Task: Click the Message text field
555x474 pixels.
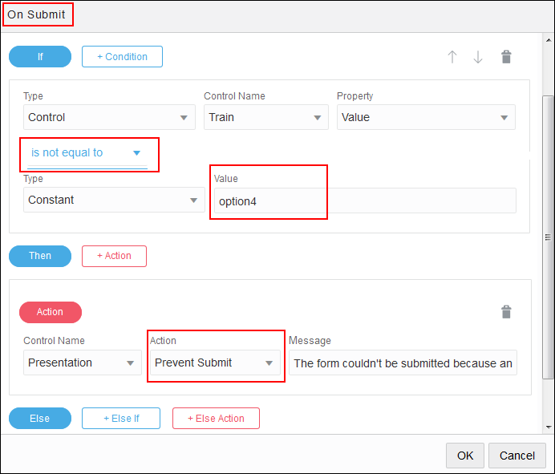Action: coord(403,363)
